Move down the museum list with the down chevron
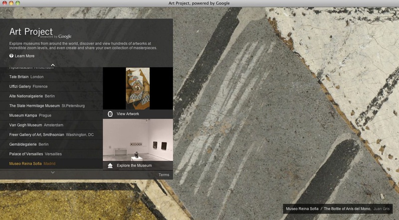The width and height of the screenshot is (399, 220). [53, 173]
